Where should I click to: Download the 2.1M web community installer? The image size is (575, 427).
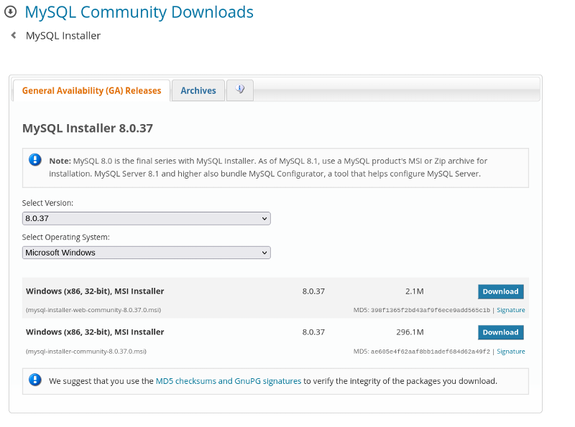(x=500, y=291)
